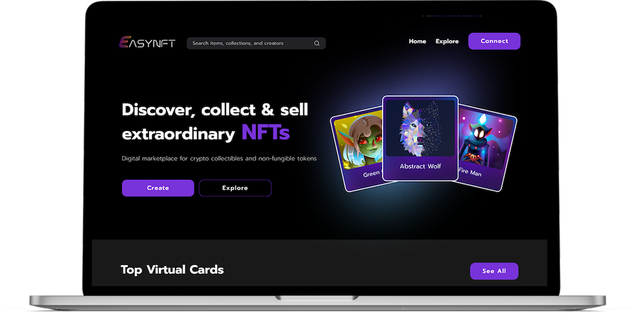This screenshot has width=633, height=316.
Task: Select the outlined Explore button beside Create
Action: pos(235,188)
